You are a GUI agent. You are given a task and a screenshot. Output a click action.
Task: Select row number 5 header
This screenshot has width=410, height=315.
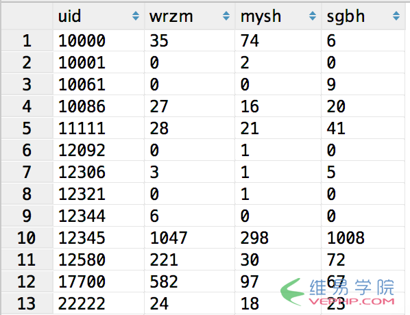[27, 128]
